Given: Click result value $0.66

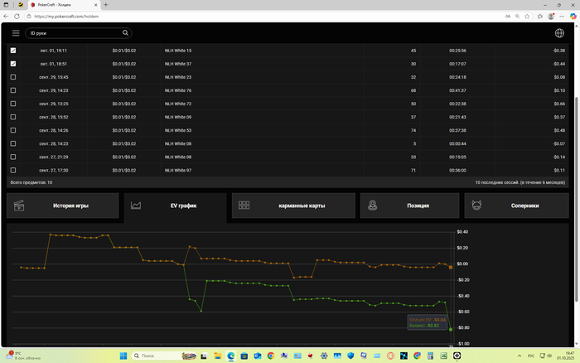Looking at the screenshot, I should click(559, 104).
